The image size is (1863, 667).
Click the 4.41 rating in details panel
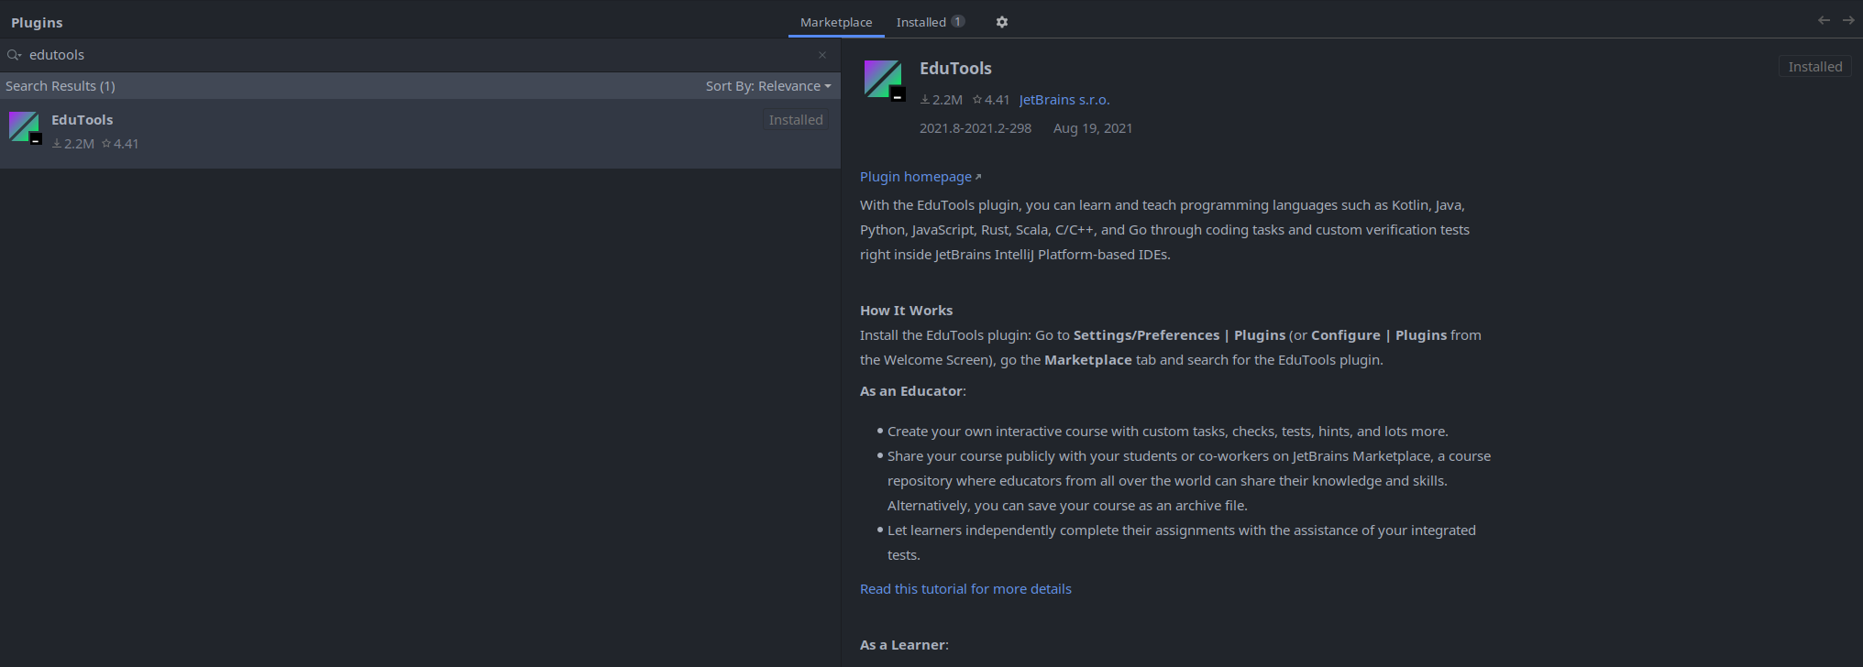click(x=991, y=100)
